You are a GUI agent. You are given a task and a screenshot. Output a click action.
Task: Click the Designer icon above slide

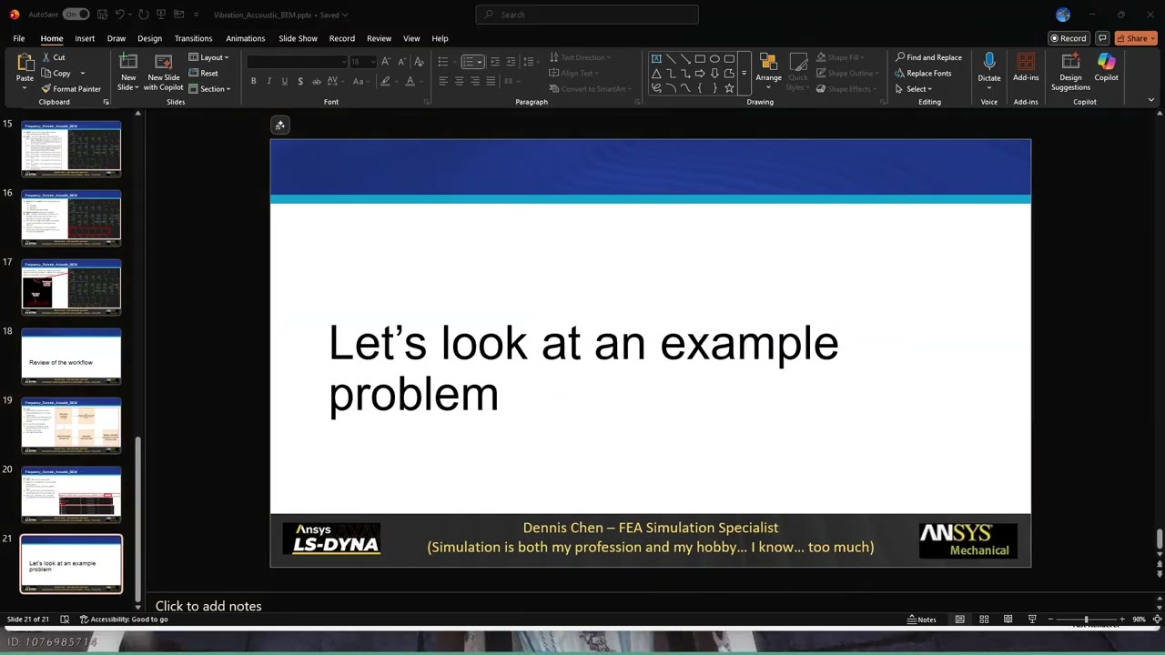tap(279, 125)
